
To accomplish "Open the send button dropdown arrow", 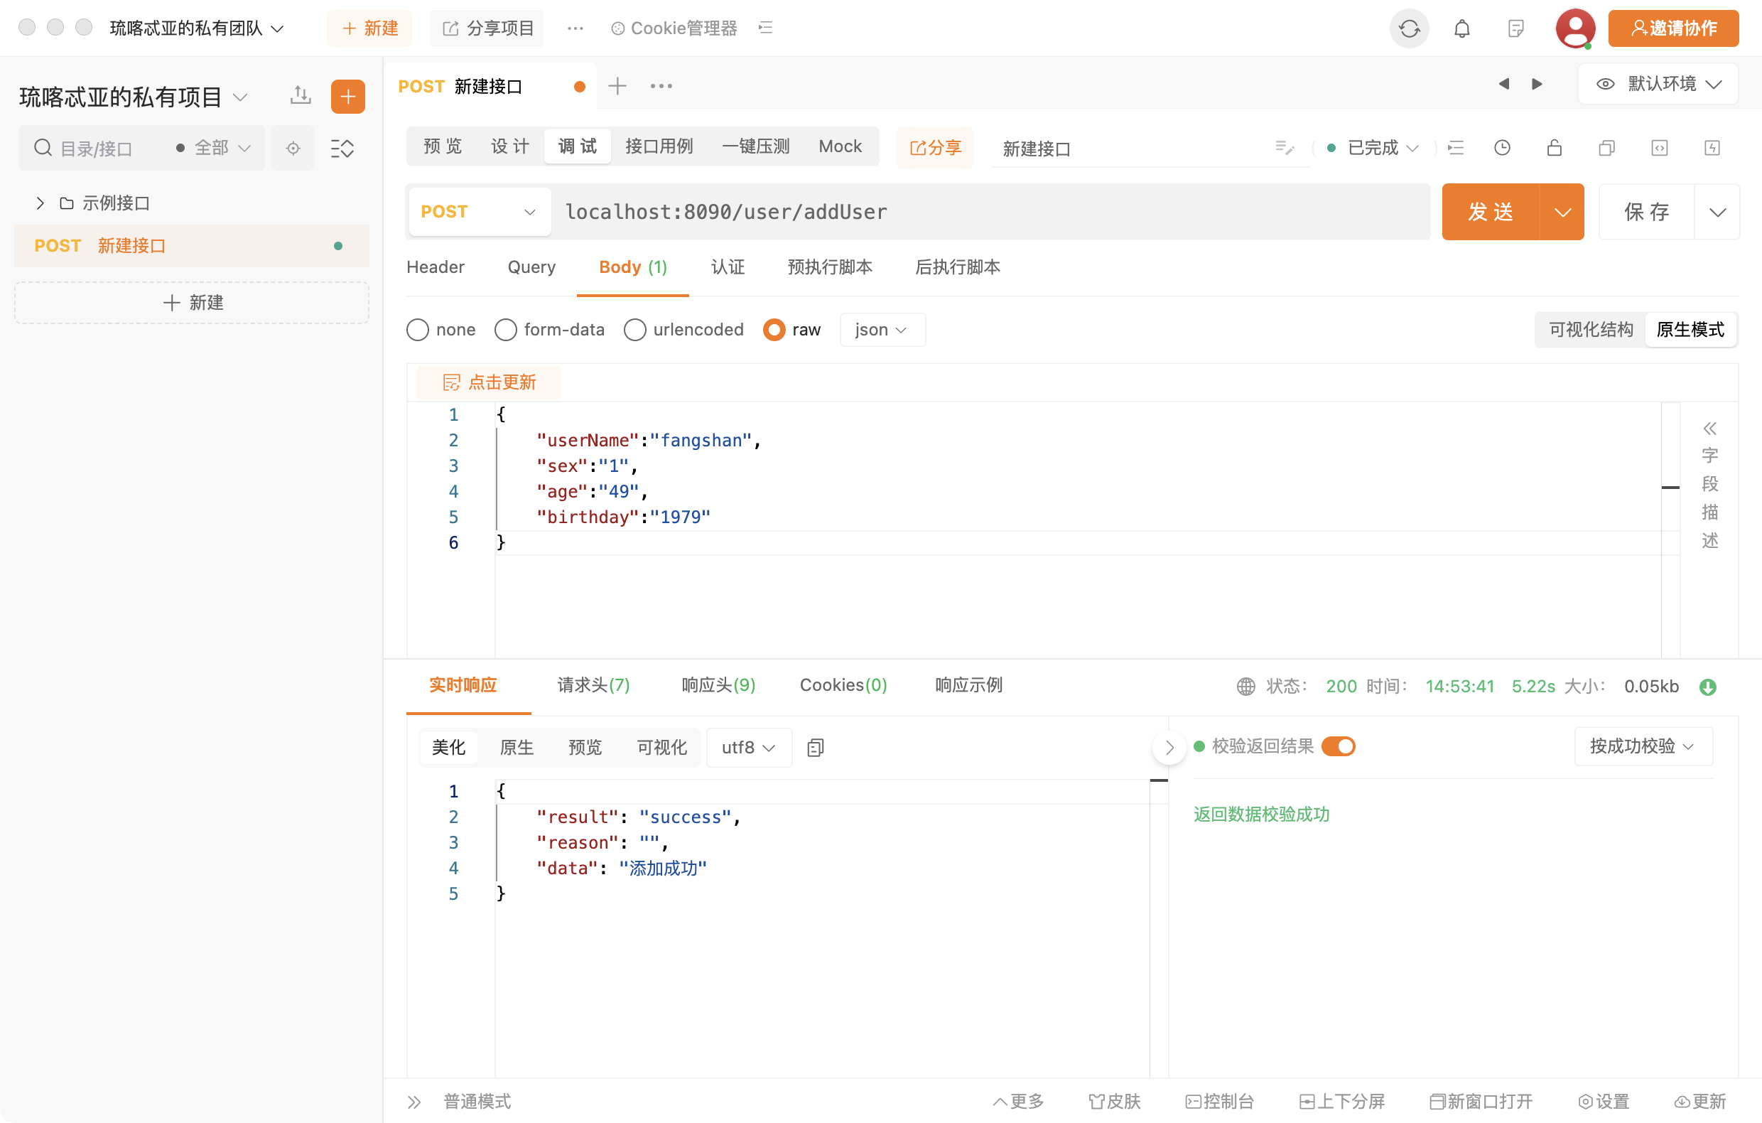I will pyautogui.click(x=1562, y=213).
